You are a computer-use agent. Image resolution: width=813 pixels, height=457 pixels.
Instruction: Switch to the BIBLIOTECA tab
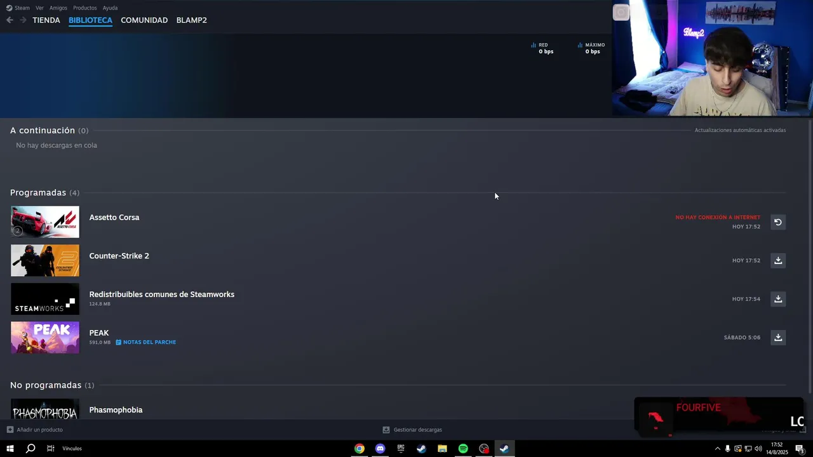pyautogui.click(x=90, y=20)
